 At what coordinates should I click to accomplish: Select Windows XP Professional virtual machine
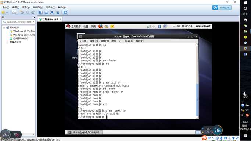click(22, 31)
